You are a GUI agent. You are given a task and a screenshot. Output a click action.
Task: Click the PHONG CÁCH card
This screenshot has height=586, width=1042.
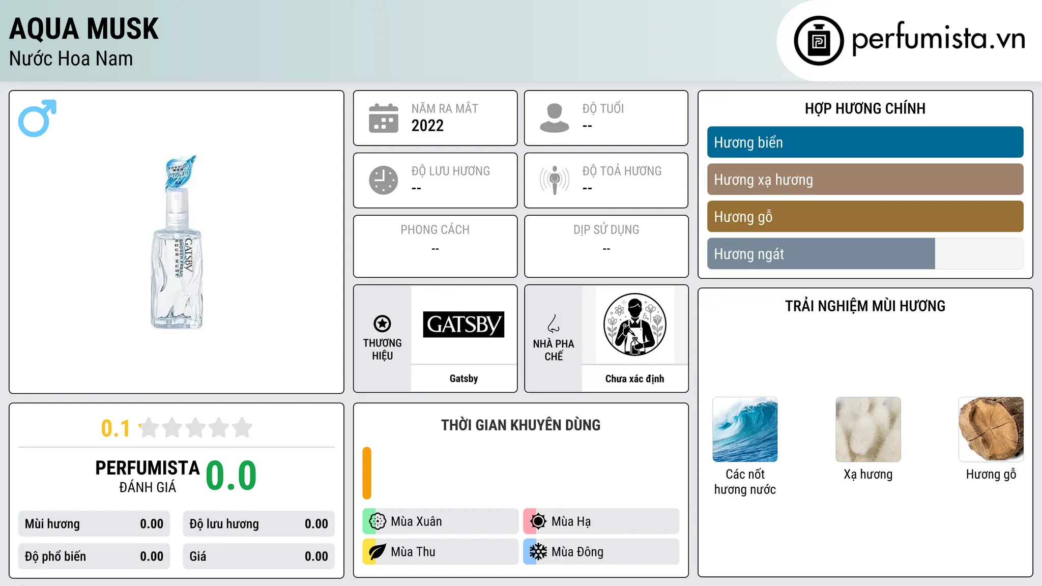(435, 246)
